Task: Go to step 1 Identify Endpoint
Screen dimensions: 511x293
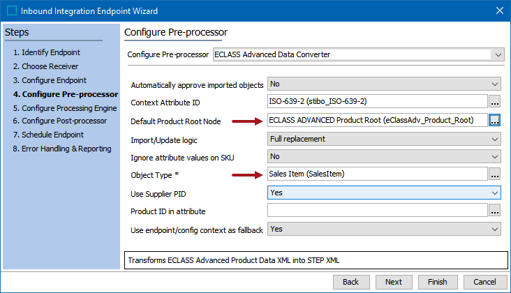Action: [x=47, y=52]
